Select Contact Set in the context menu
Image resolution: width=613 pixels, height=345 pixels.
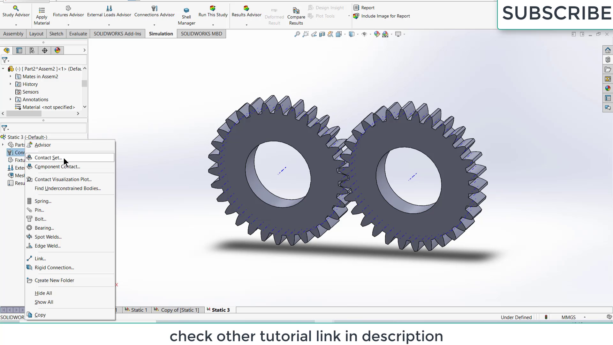point(49,157)
